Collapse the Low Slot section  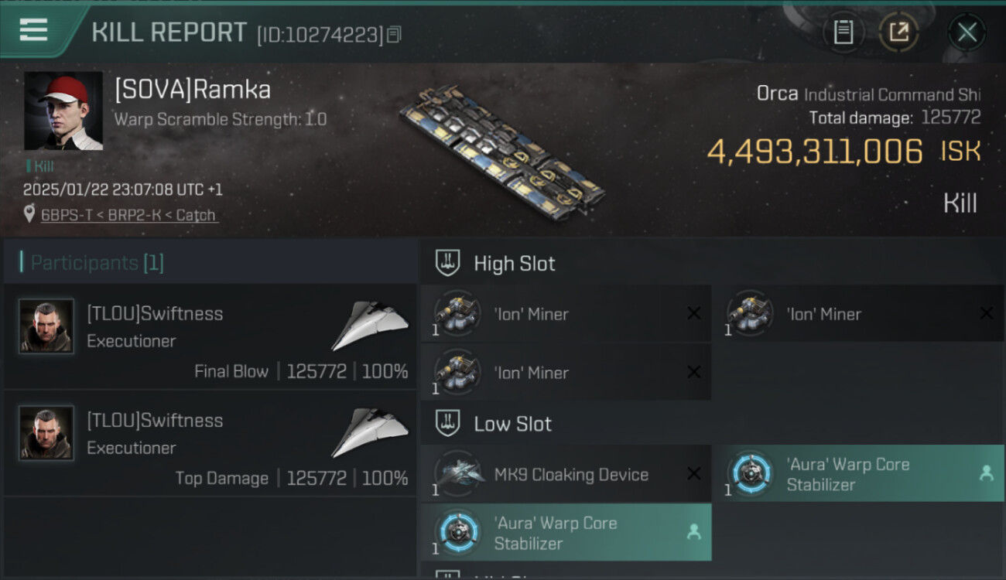pyautogui.click(x=512, y=424)
